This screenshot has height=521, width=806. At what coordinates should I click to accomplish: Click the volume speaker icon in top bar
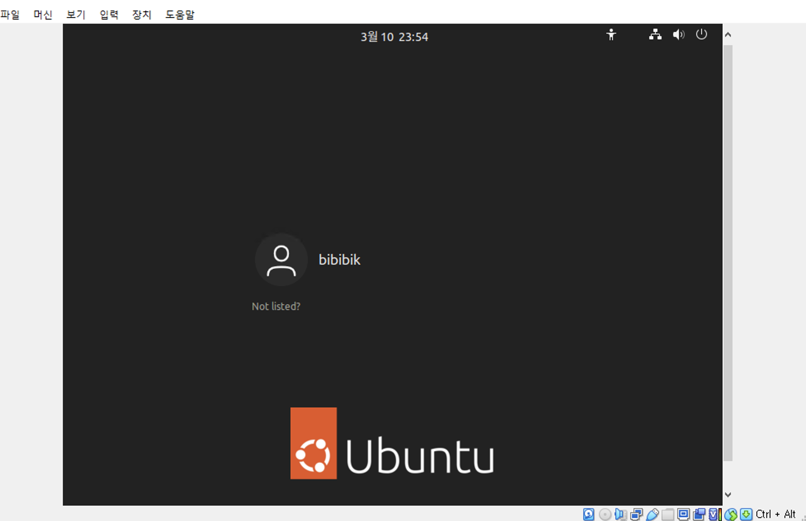[678, 35]
